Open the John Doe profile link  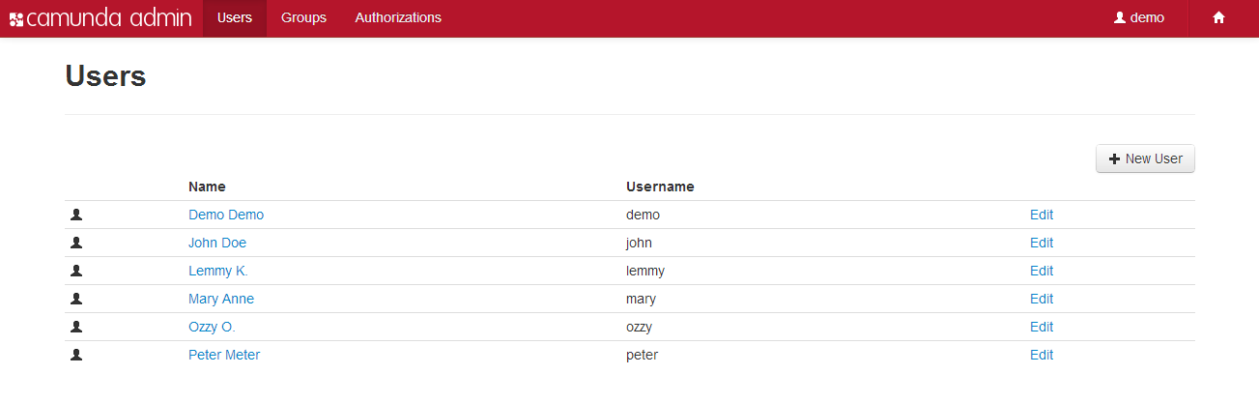pyautogui.click(x=217, y=243)
